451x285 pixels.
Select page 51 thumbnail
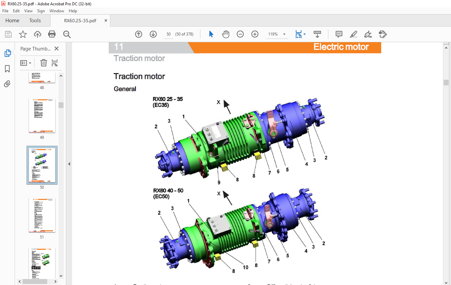click(42, 215)
